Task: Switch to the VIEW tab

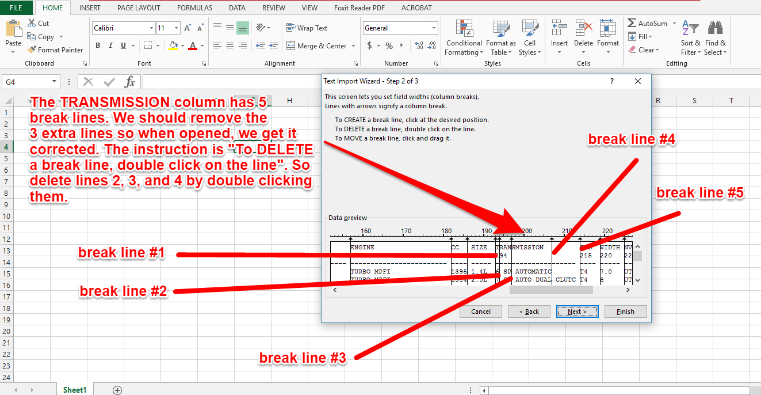Action: click(309, 8)
